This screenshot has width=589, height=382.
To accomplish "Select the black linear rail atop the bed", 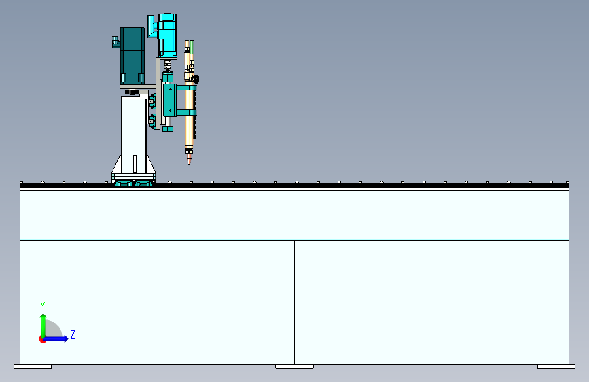I will [x=295, y=185].
